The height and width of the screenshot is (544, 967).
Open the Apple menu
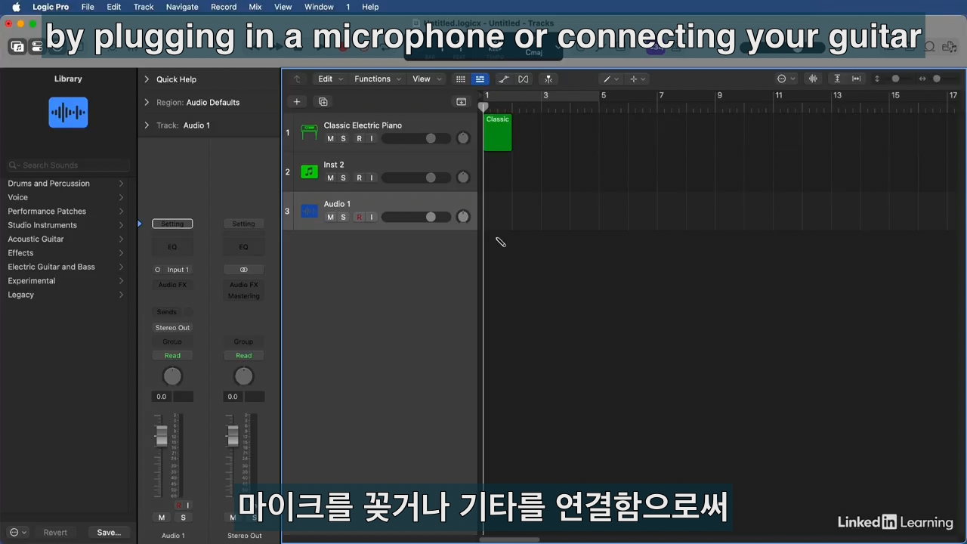[16, 7]
